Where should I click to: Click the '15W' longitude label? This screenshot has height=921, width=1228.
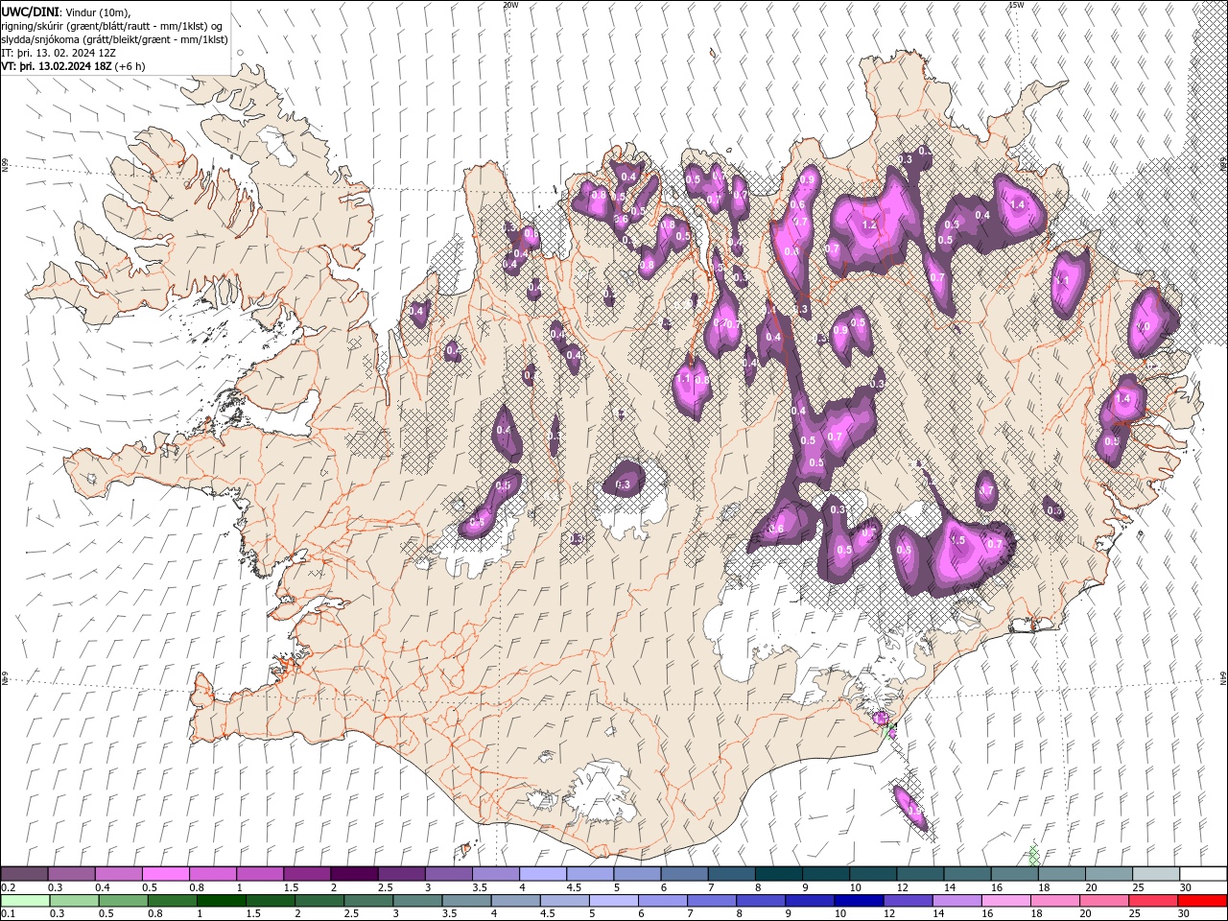[1016, 5]
